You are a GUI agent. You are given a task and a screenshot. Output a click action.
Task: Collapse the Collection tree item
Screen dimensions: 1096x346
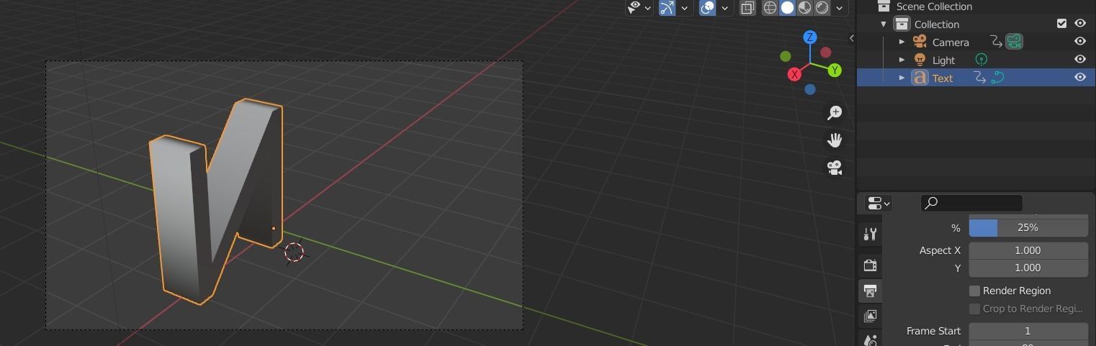[x=884, y=24]
